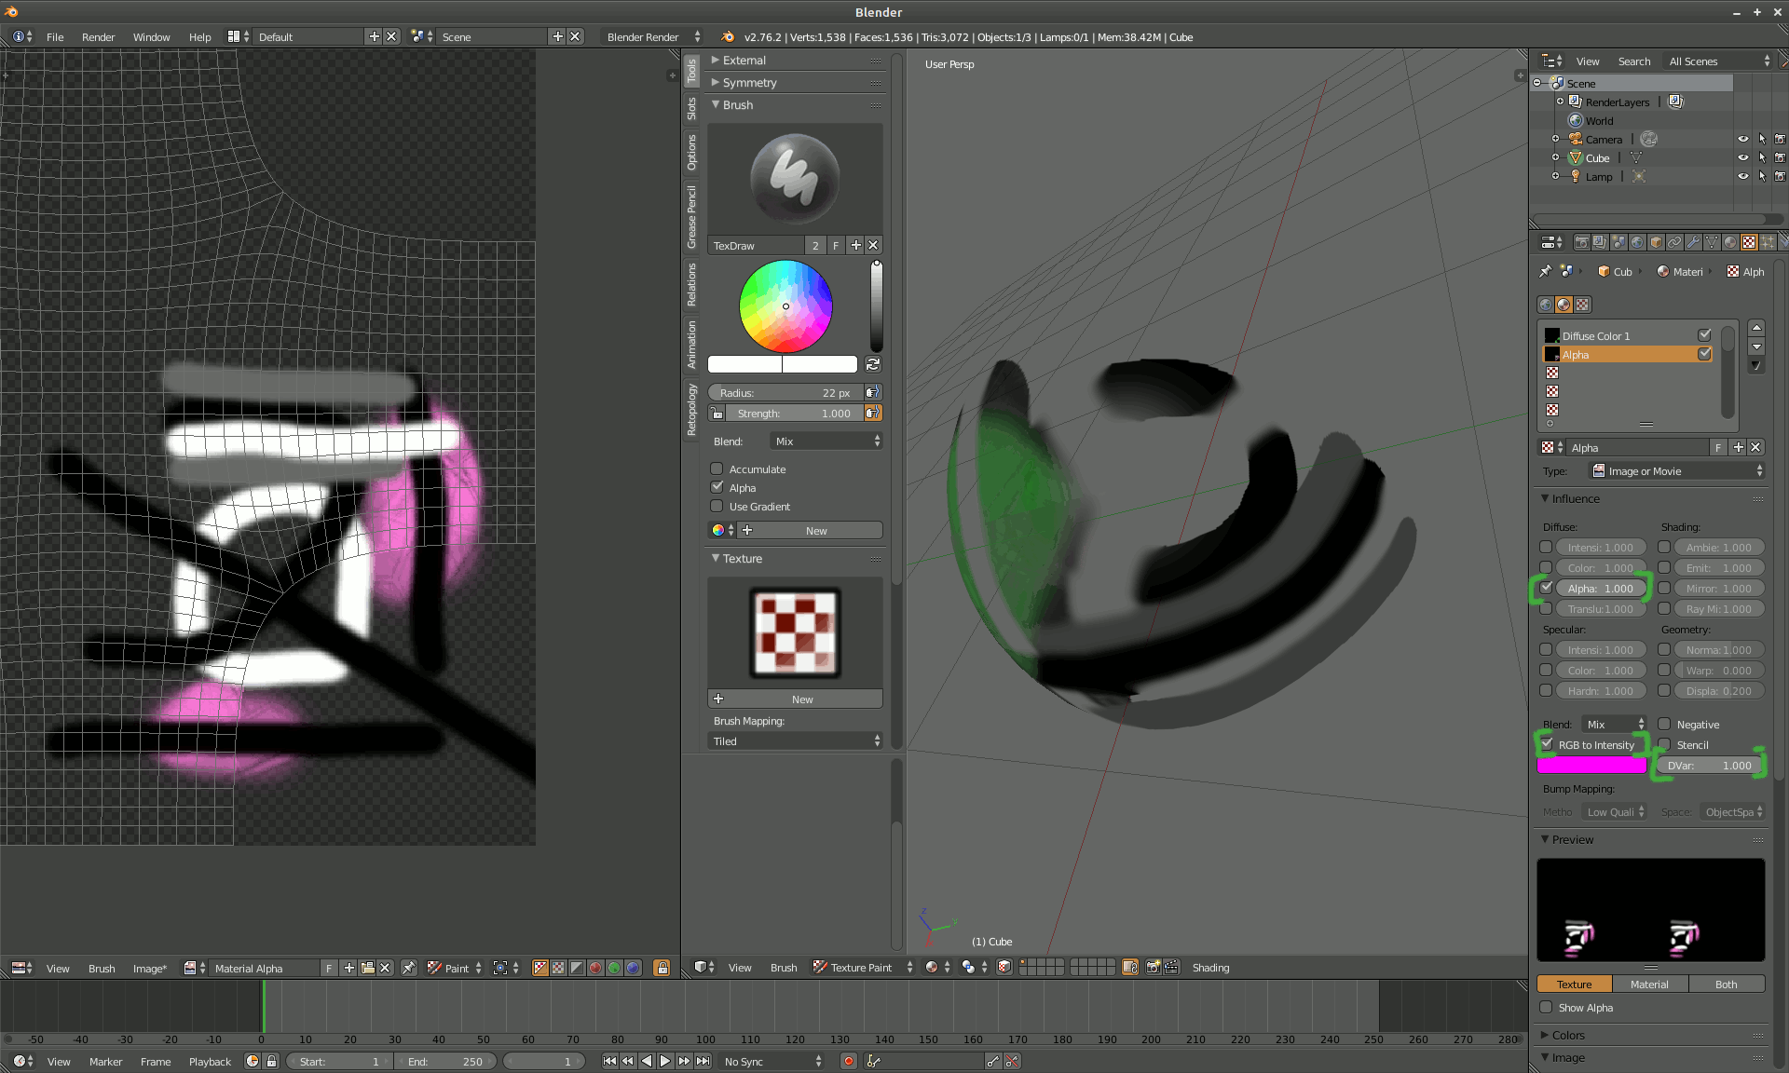This screenshot has width=1789, height=1073.
Task: Enable Show Alpha in the Preview panel
Action: pos(1548,1007)
